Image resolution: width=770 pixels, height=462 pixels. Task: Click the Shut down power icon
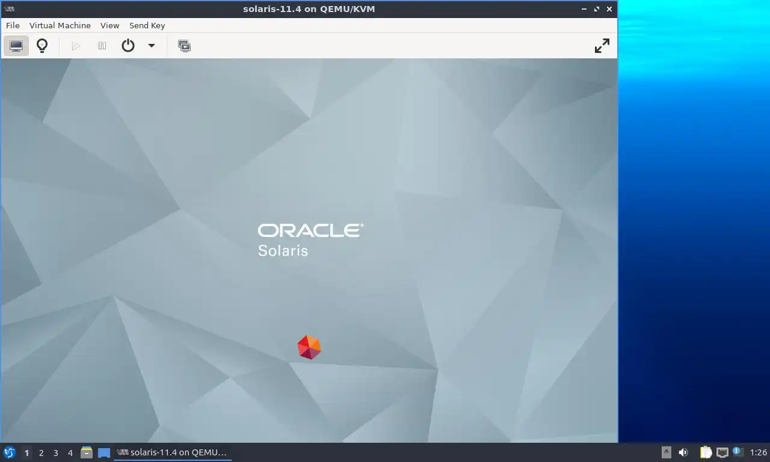128,46
